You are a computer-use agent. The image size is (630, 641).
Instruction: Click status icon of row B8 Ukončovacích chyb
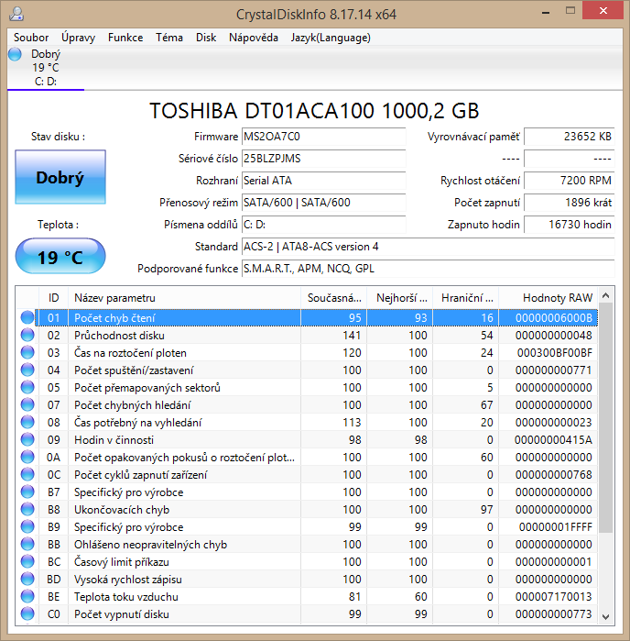(27, 510)
